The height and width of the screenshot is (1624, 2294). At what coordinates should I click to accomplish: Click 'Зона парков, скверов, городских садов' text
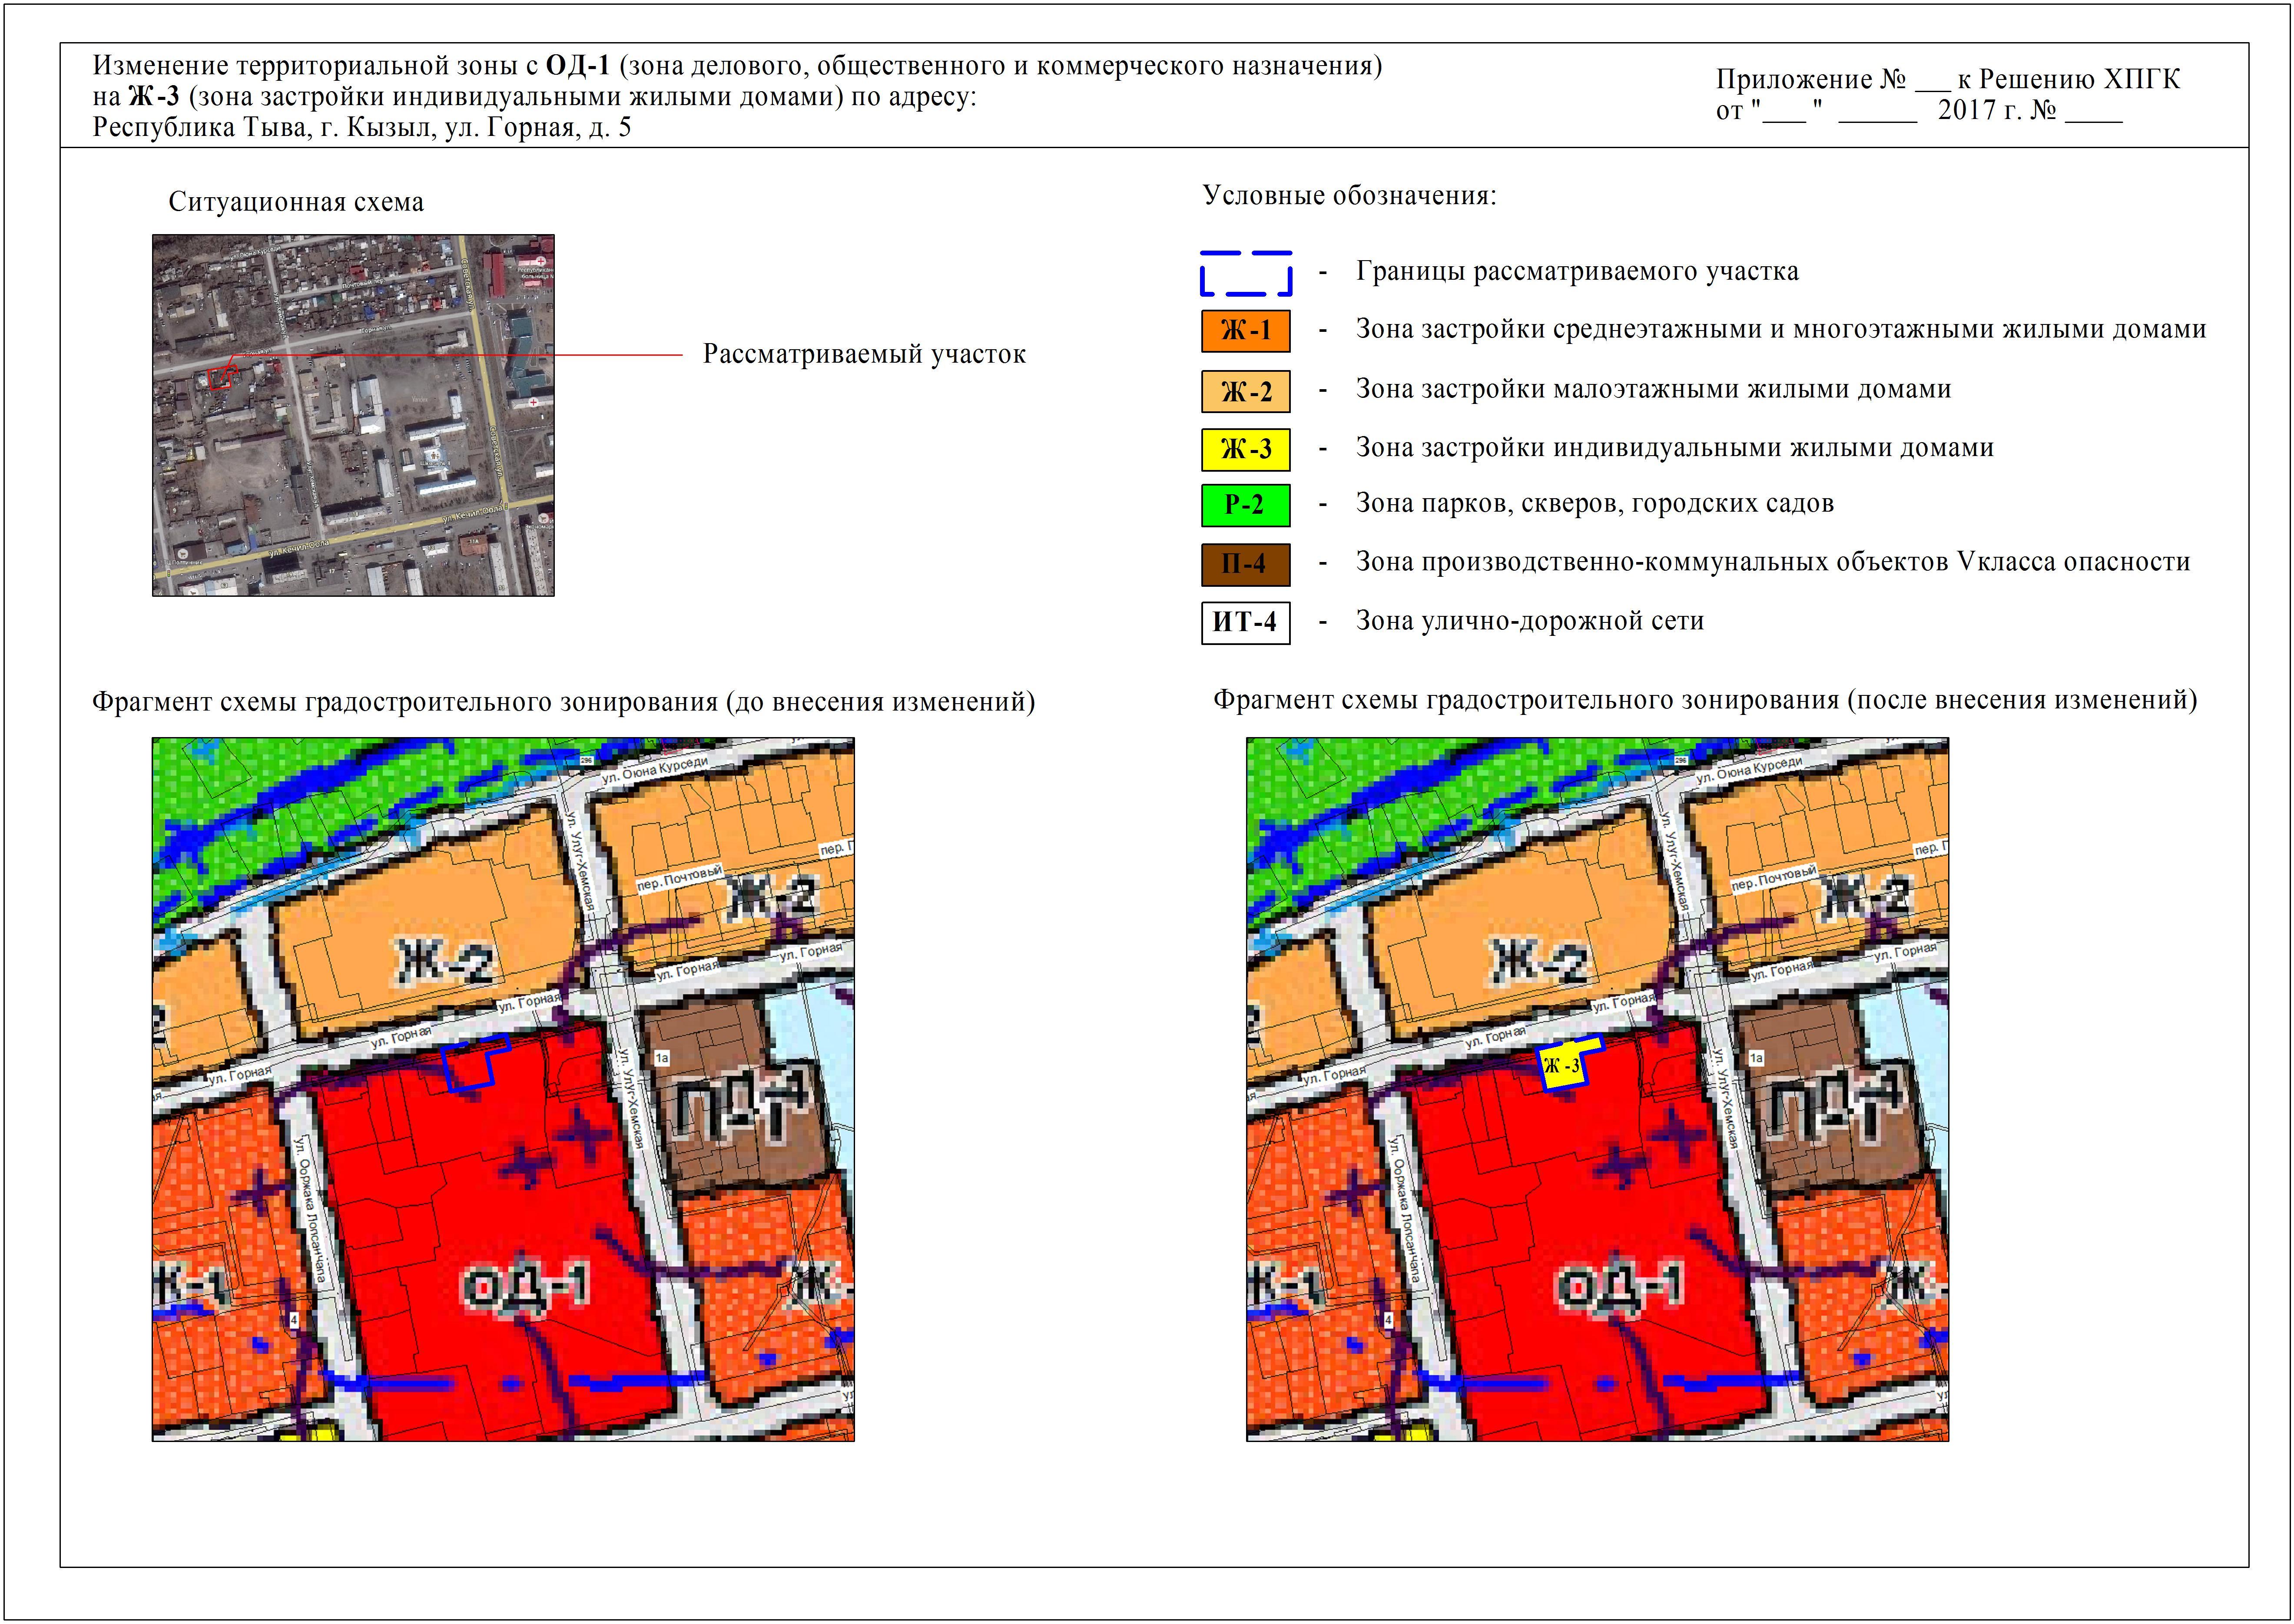point(1594,503)
